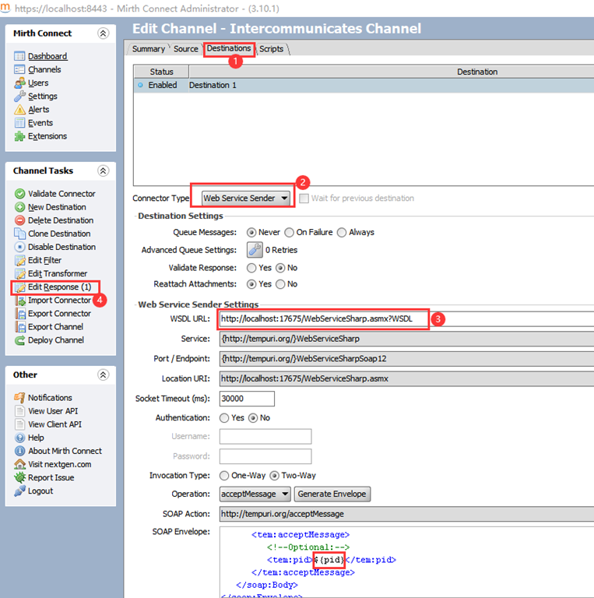The height and width of the screenshot is (598, 594).
Task: Collapse the Other panel
Action: coord(103,375)
